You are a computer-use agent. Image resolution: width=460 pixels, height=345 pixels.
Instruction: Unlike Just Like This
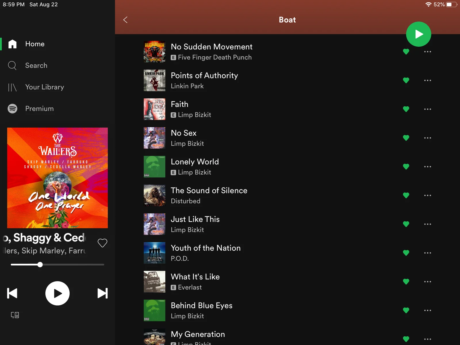(406, 224)
